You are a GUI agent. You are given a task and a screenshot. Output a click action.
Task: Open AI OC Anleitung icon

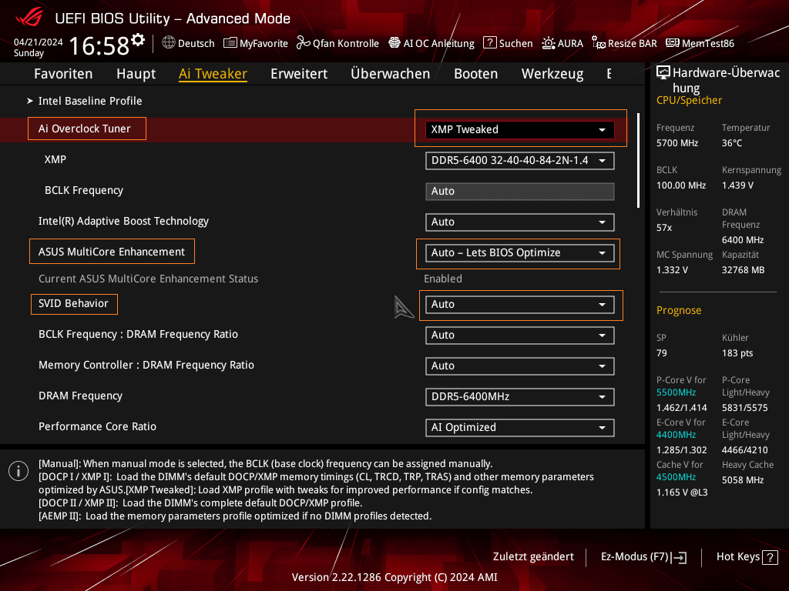tap(394, 43)
